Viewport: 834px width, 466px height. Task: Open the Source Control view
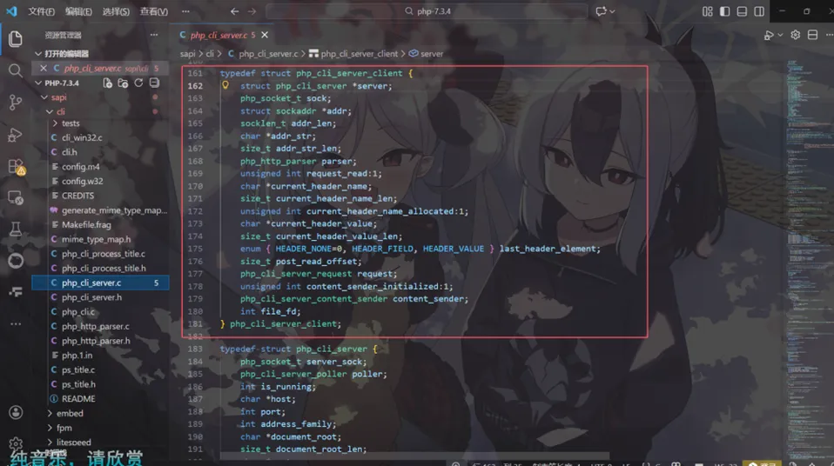click(16, 102)
